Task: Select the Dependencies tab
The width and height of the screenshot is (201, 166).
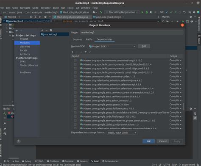Action: tap(104, 39)
